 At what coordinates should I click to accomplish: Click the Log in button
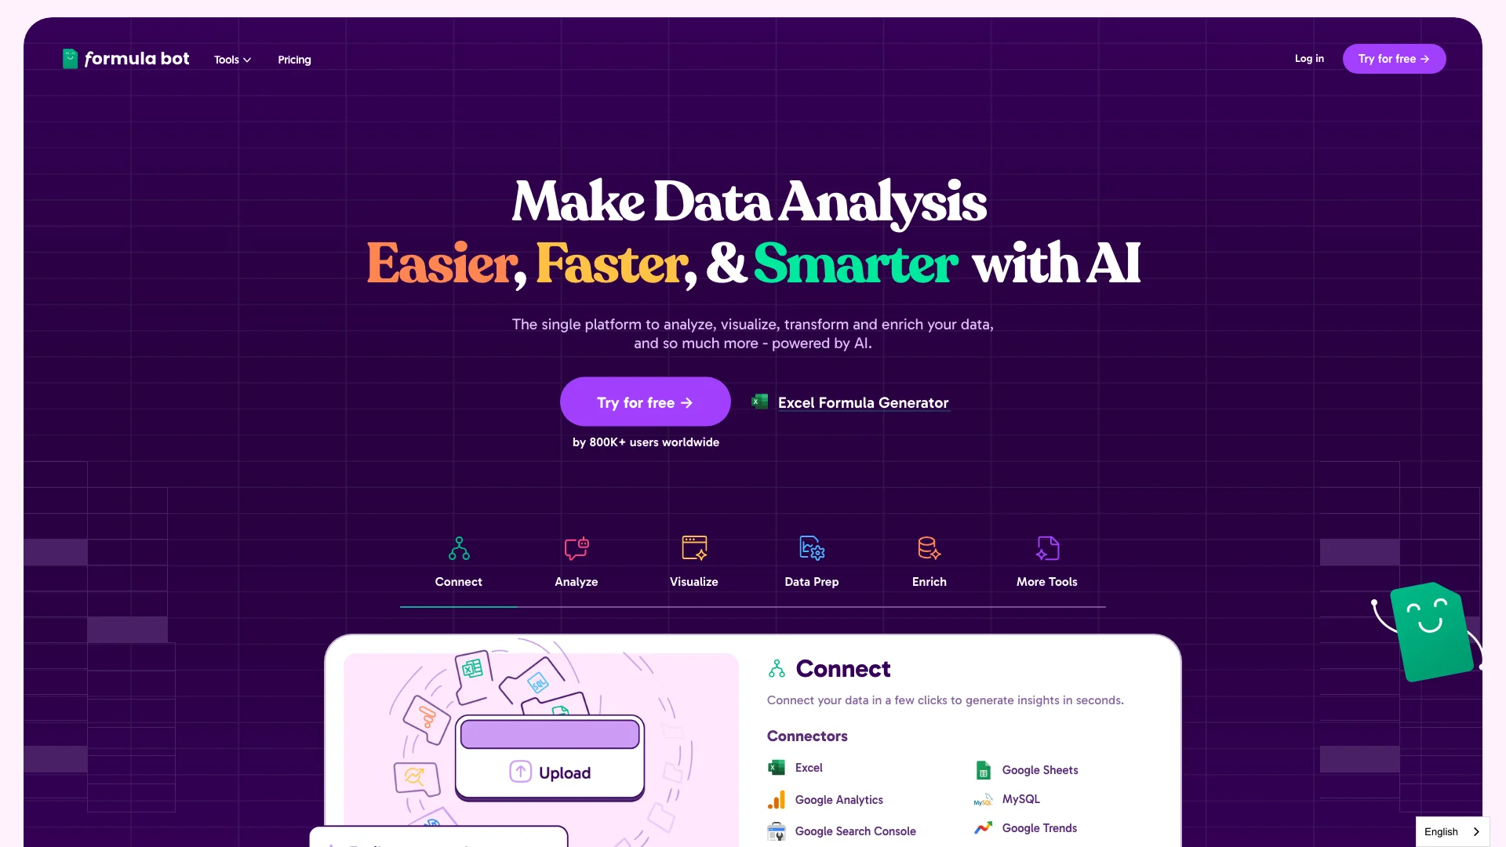1308,58
